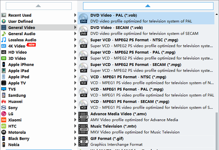Click the Apple iPhone device icon
The height and width of the screenshot is (150, 219).
click(4, 64)
